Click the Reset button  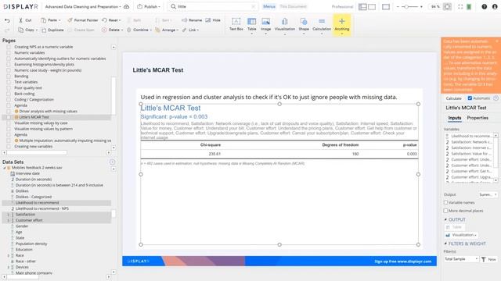[x=111, y=20]
